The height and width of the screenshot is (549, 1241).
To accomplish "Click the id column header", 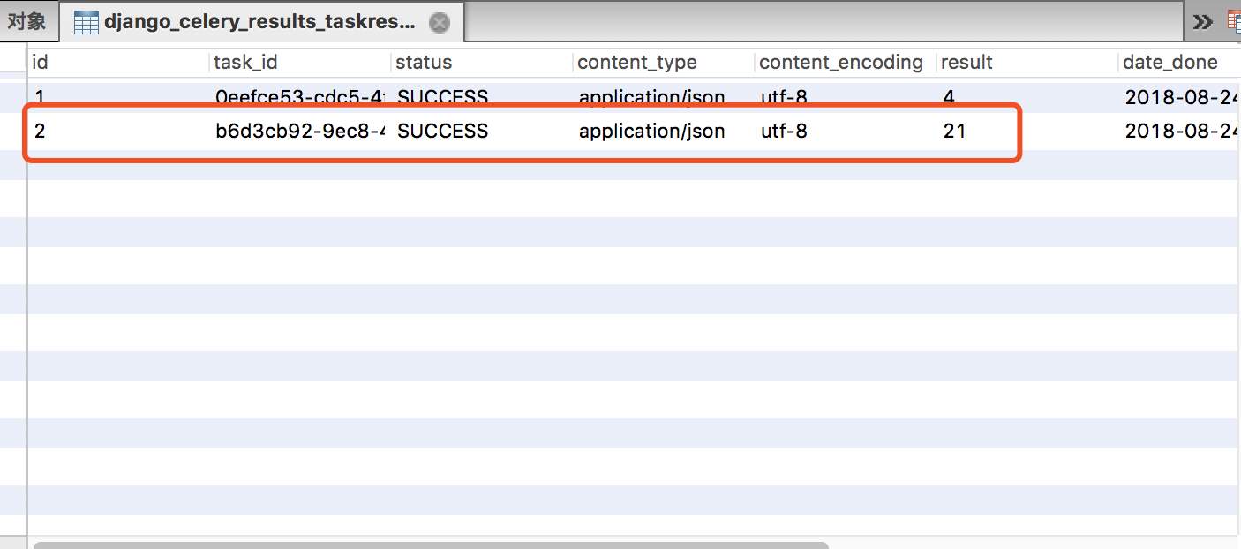I will [41, 63].
